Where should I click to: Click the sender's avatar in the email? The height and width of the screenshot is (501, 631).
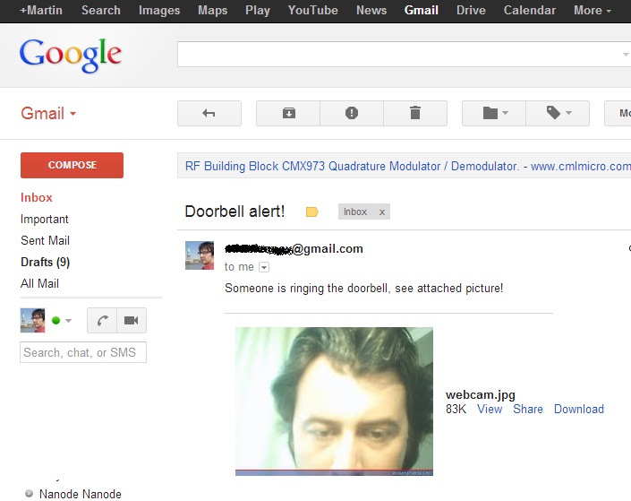tap(200, 255)
